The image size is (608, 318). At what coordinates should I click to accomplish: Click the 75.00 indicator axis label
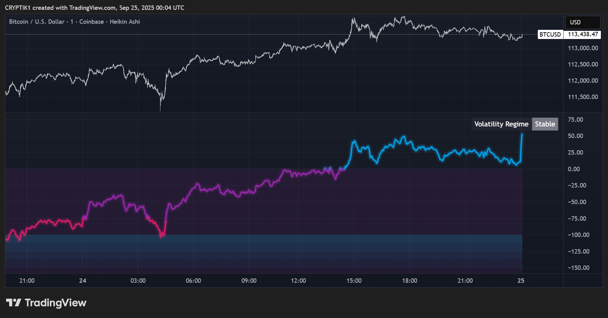point(575,120)
